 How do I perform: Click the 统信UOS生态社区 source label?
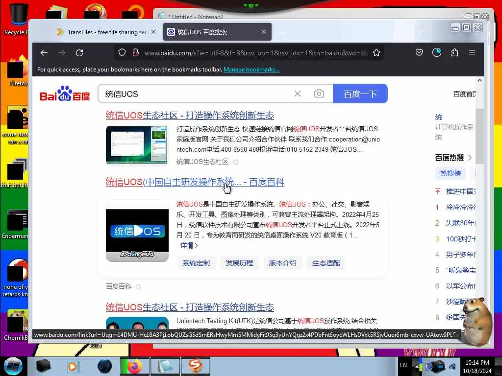pos(202,162)
